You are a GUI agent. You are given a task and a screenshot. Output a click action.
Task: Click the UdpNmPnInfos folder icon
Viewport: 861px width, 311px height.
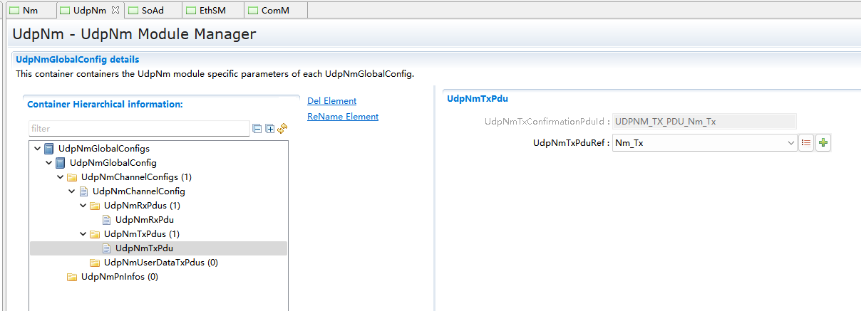tap(72, 277)
